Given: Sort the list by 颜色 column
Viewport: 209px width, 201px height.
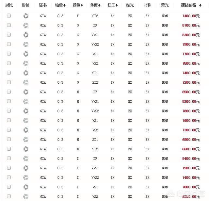Looking at the screenshot, I should point(78,5).
